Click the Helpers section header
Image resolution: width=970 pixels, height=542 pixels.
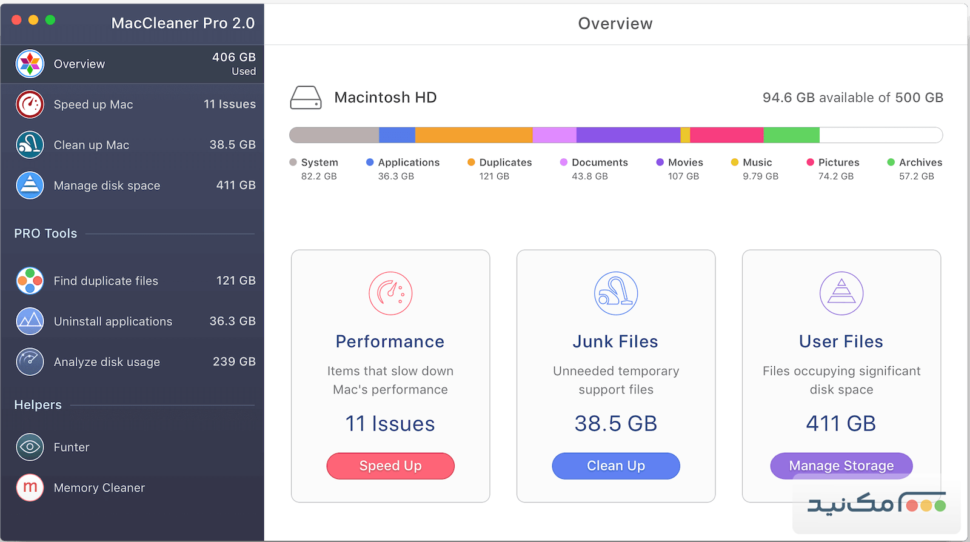[x=38, y=405]
